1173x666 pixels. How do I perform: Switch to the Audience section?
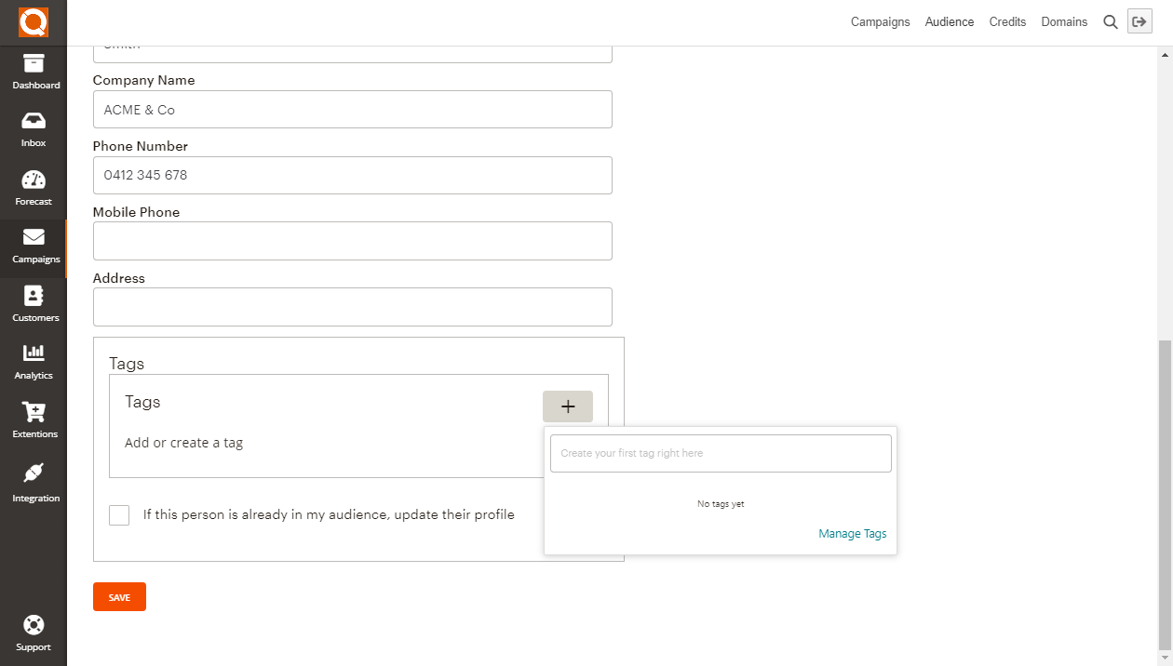(949, 21)
